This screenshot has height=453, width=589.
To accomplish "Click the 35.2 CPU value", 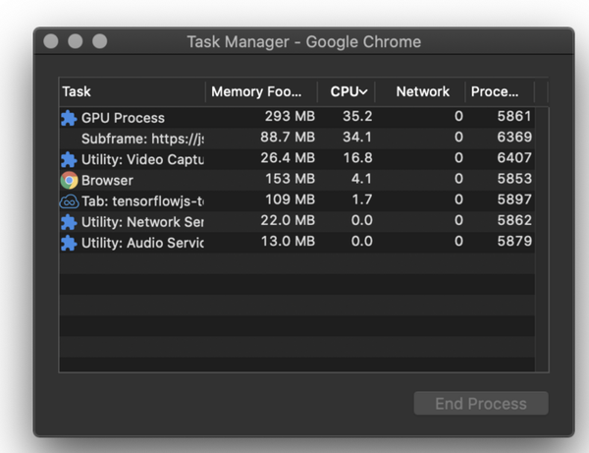I will (x=357, y=117).
